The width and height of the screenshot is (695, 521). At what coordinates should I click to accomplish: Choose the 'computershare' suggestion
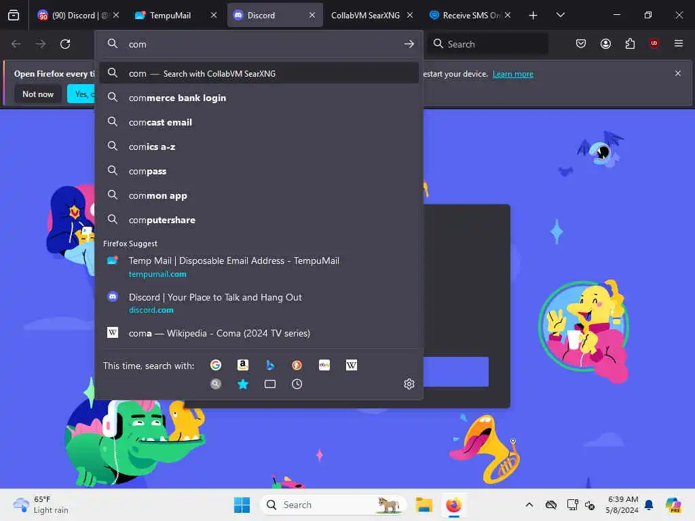coord(259,220)
